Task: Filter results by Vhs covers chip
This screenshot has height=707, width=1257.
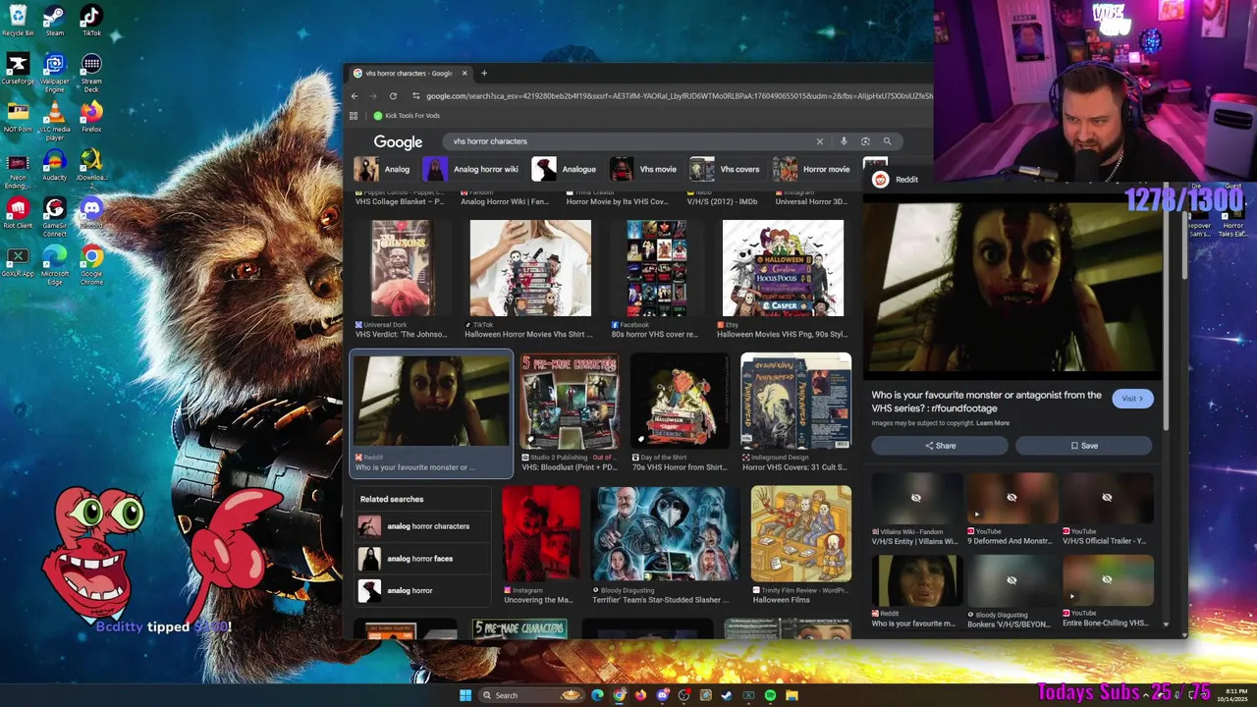Action: point(726,169)
